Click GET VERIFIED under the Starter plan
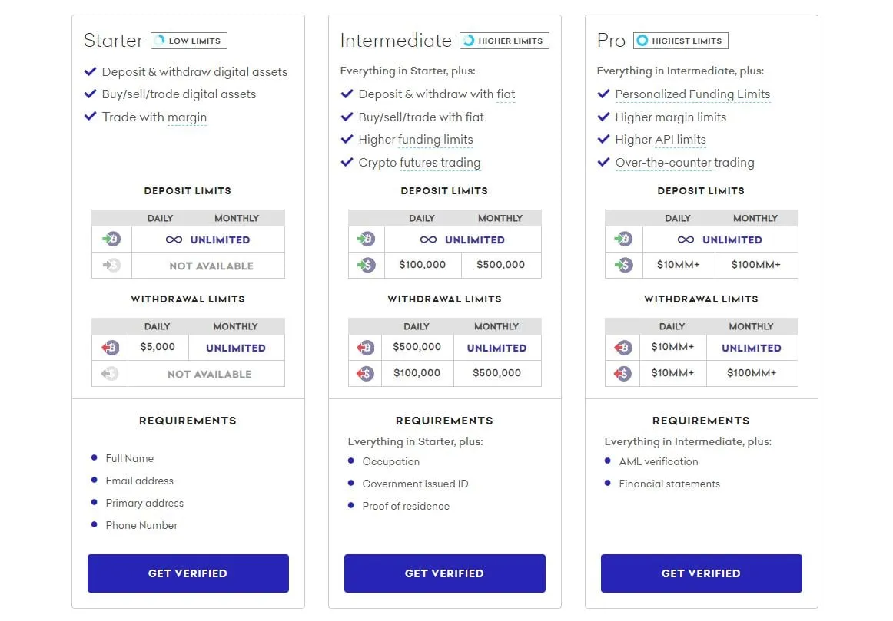Screen dimensions: 893x621 point(188,573)
